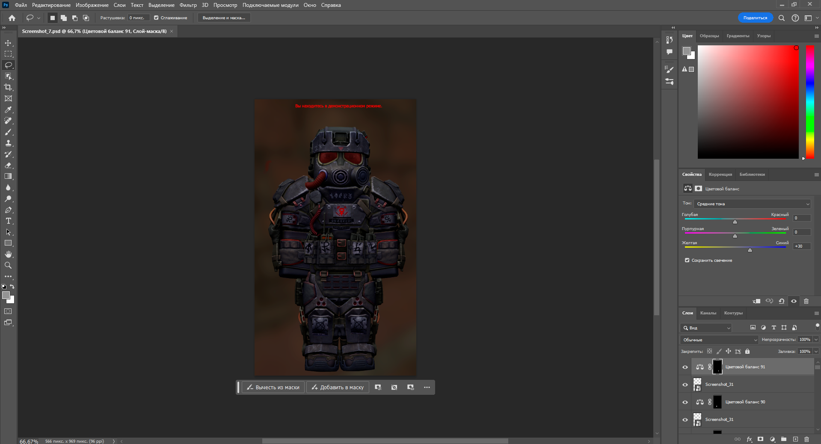Hide the Цветовой баланс 91 layer
The height and width of the screenshot is (444, 821).
(x=685, y=367)
